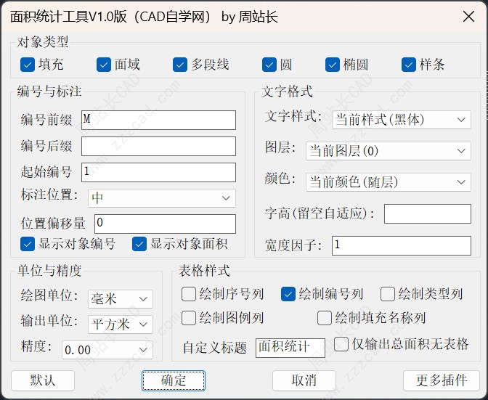Close the 面积统计工具 dialog window

467,16
